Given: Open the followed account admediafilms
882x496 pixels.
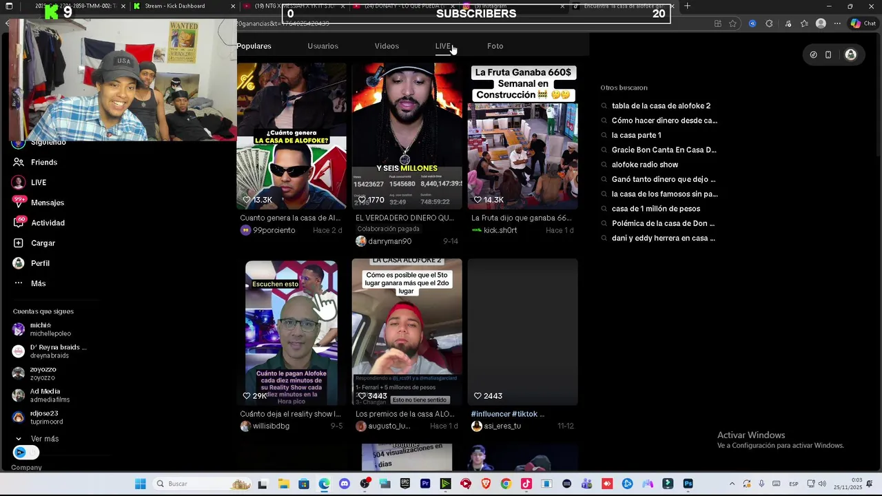Looking at the screenshot, I should click(41, 395).
